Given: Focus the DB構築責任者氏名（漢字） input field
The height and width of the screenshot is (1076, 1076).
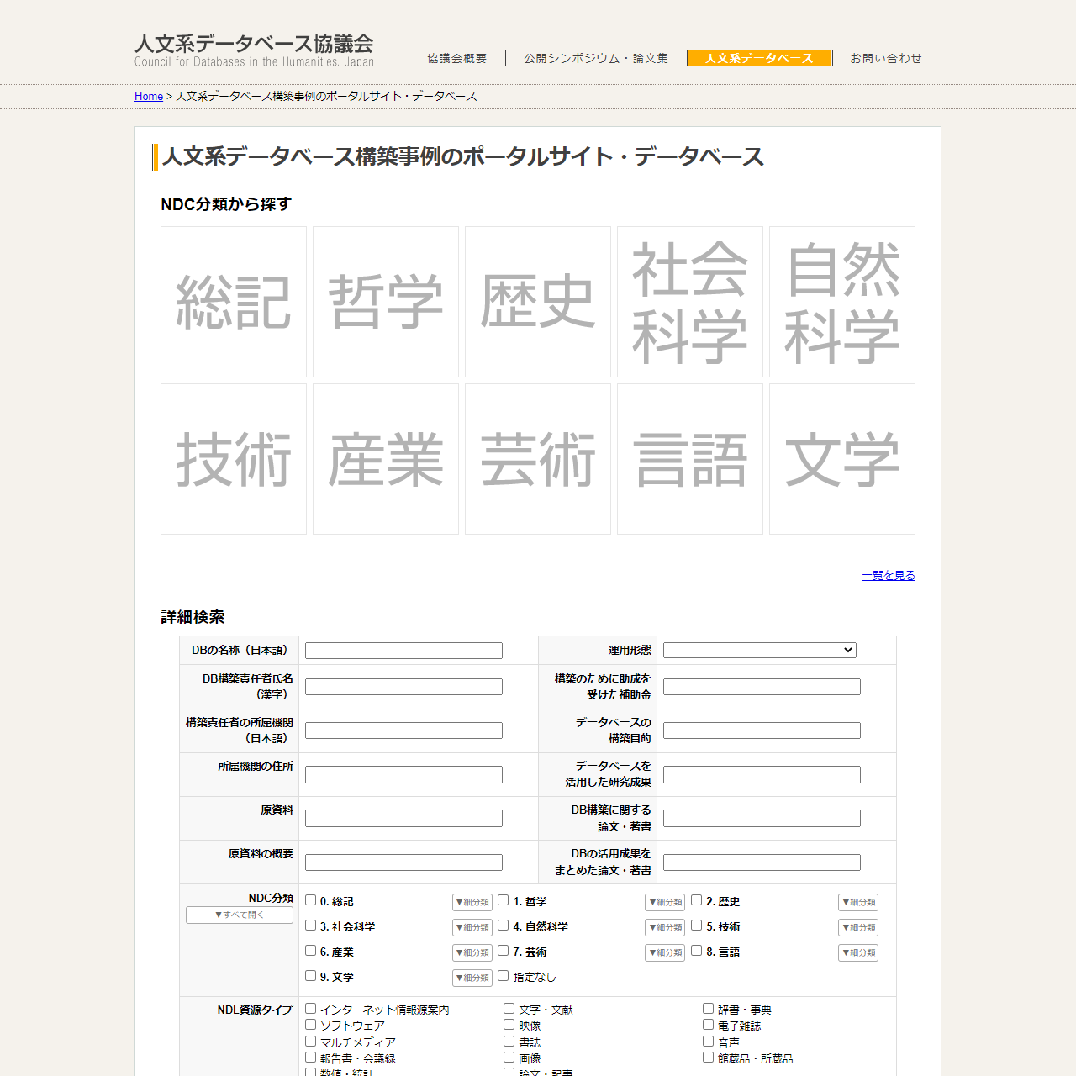Looking at the screenshot, I should click(x=403, y=687).
